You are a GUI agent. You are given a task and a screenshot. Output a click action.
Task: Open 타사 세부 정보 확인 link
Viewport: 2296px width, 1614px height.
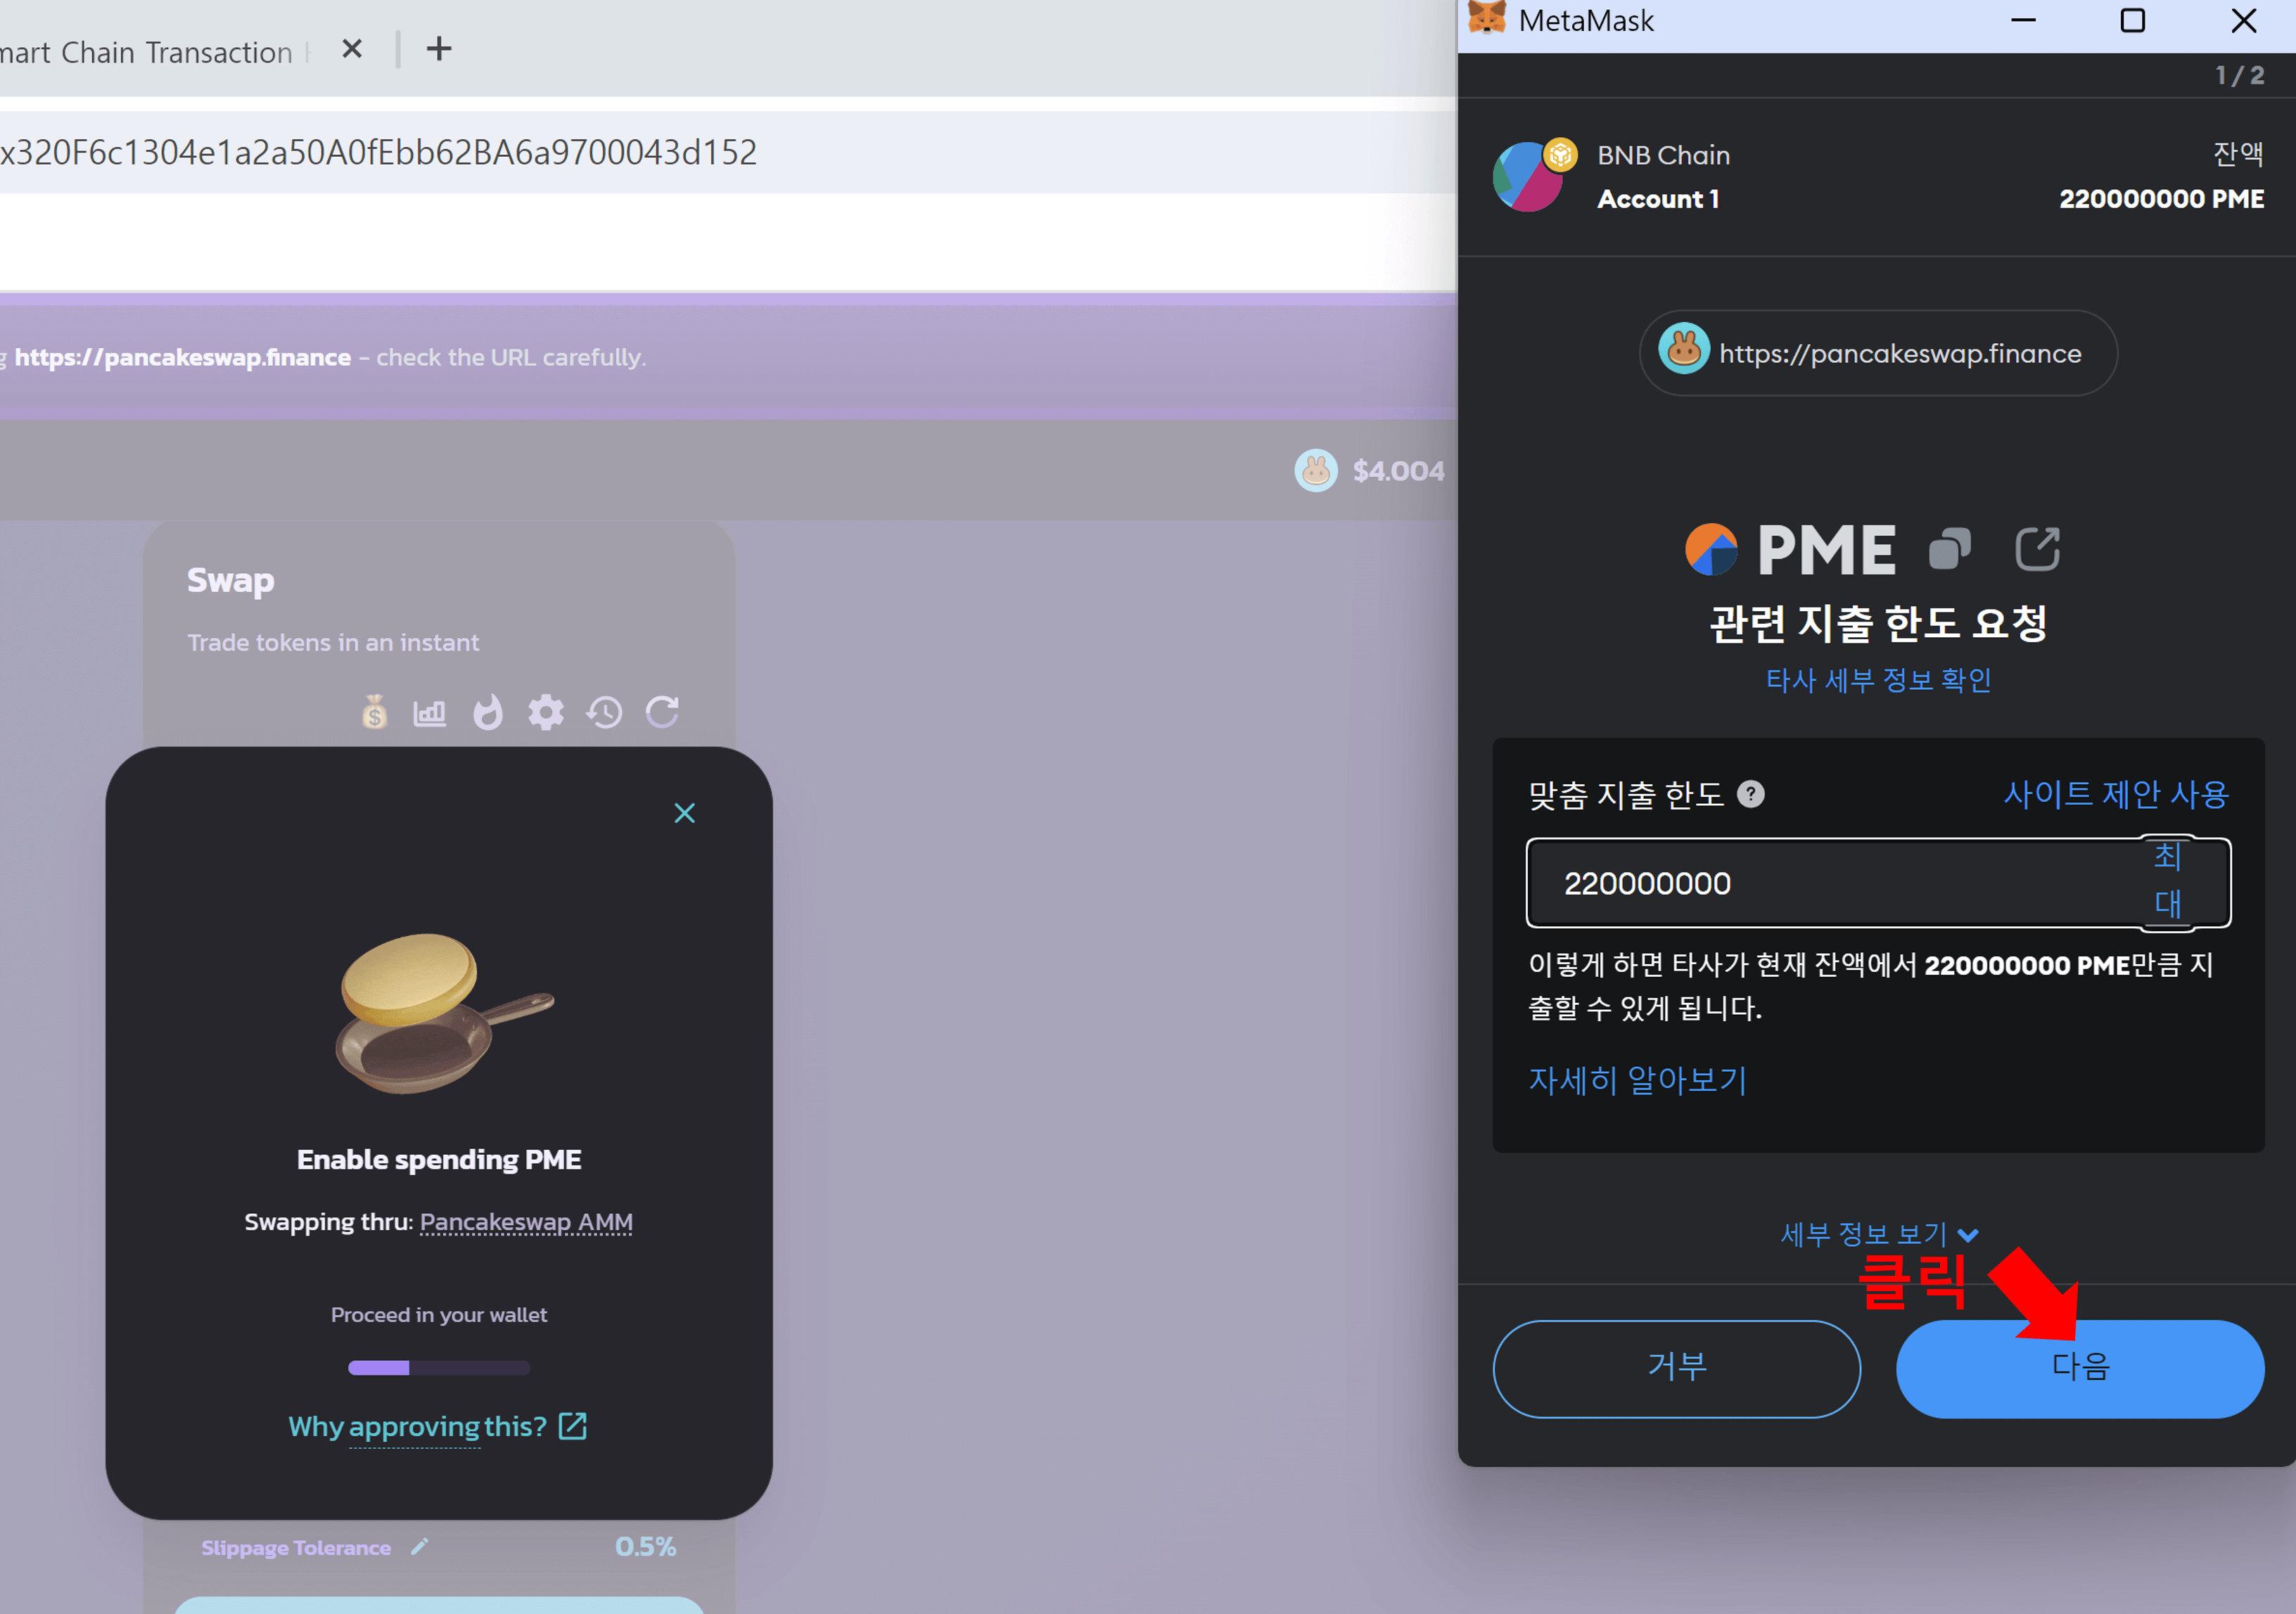pos(1878,681)
